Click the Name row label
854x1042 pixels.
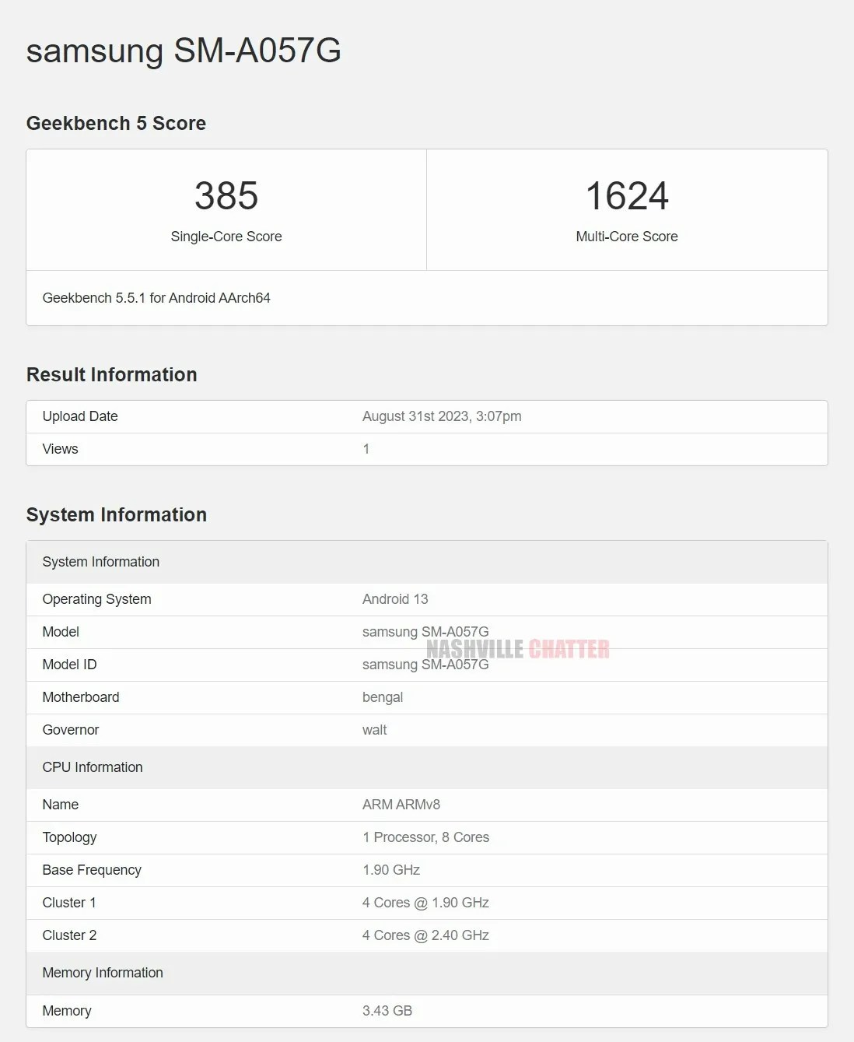coord(61,805)
